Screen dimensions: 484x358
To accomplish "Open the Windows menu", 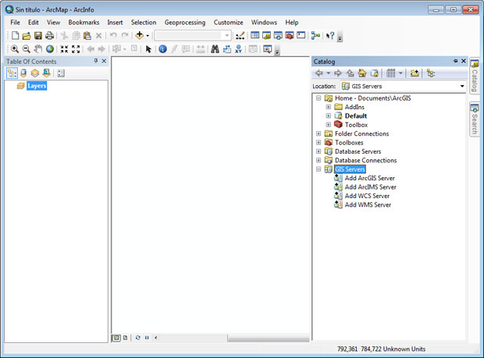I will (x=264, y=22).
